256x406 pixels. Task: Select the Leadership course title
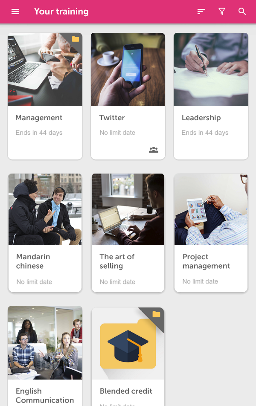point(201,118)
